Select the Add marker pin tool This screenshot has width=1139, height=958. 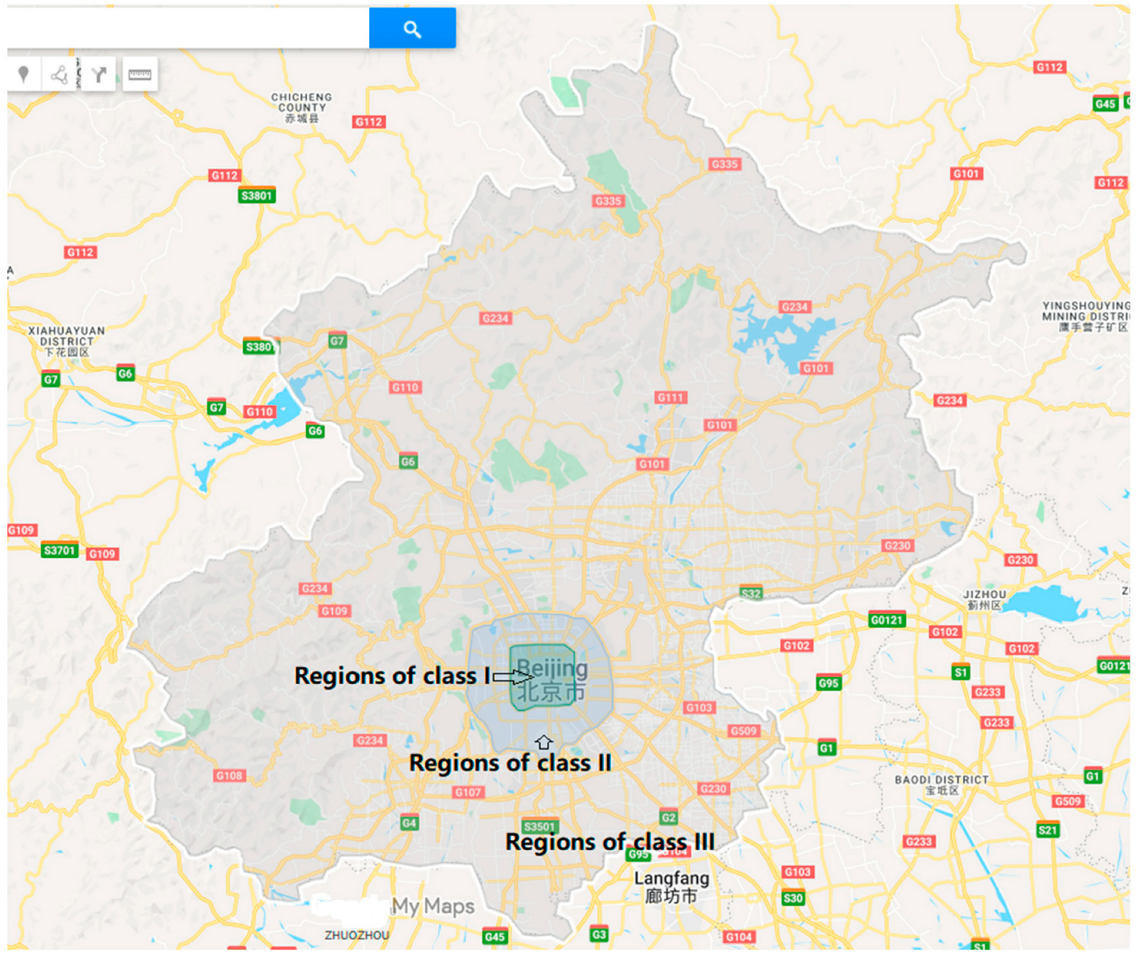pos(24,74)
